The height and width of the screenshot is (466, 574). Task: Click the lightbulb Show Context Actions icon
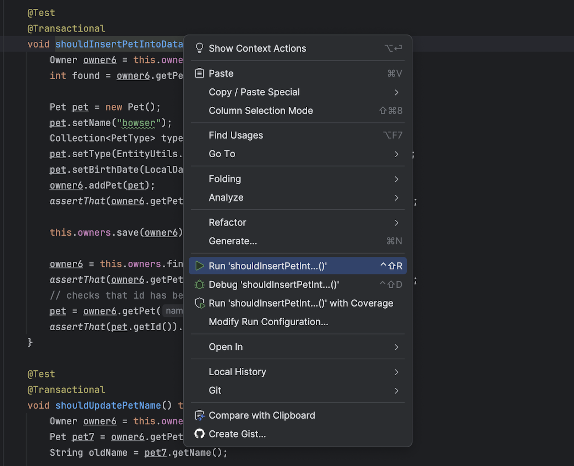tap(199, 48)
